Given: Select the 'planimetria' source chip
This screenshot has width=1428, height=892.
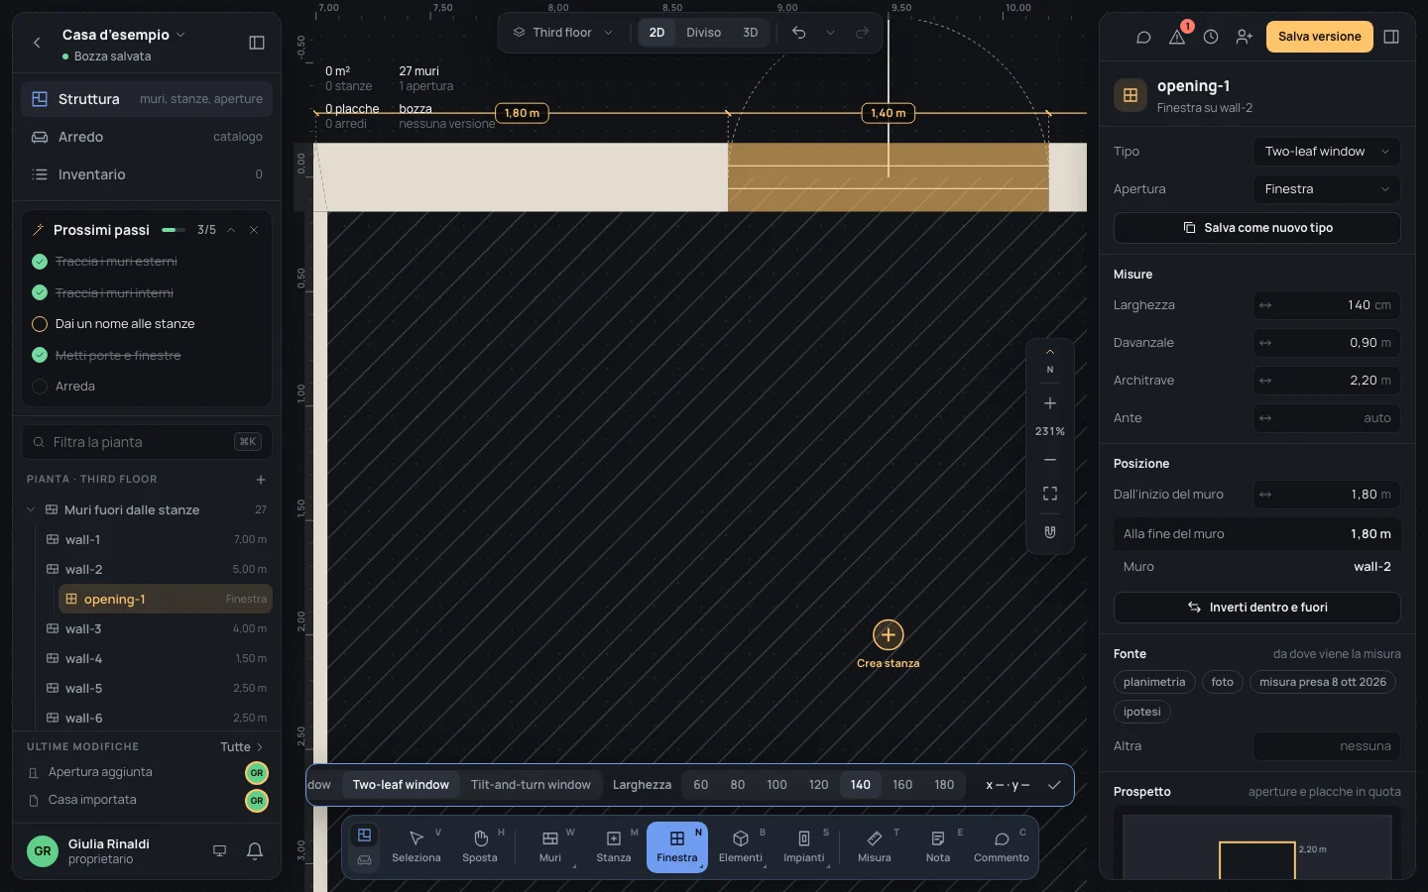Looking at the screenshot, I should (x=1154, y=682).
